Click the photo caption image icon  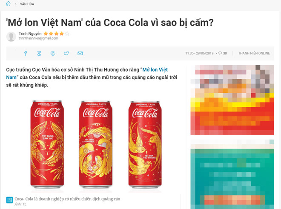point(9,200)
